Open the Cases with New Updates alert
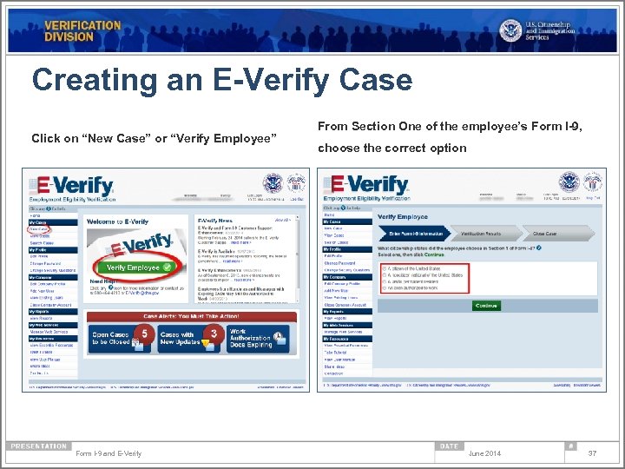 pyautogui.click(x=188, y=340)
